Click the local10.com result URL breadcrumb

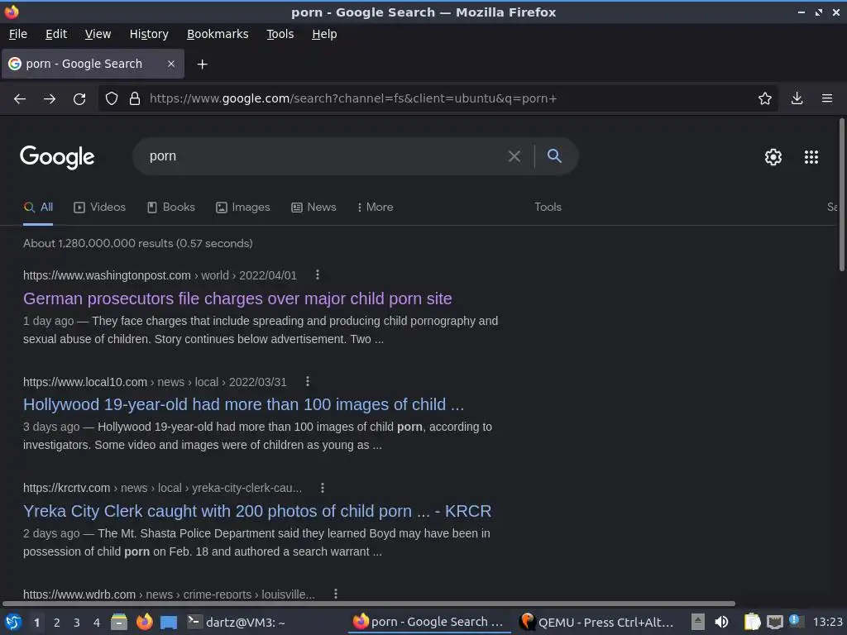point(155,382)
